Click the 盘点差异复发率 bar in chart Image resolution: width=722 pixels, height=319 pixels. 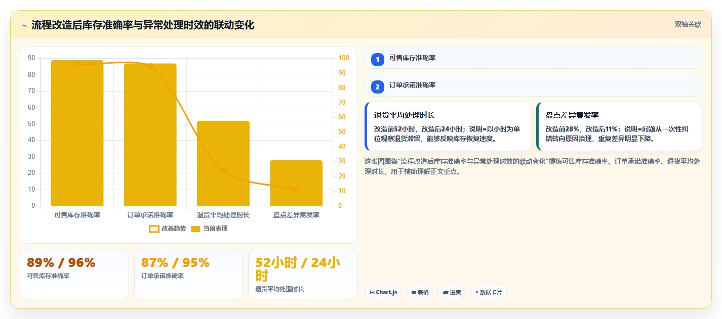296,183
